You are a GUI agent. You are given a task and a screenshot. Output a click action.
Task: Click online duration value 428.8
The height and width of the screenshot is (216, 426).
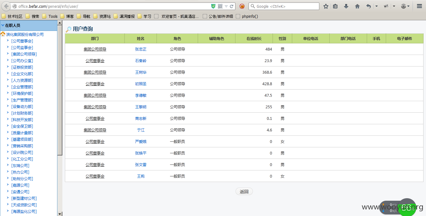[x=267, y=84]
